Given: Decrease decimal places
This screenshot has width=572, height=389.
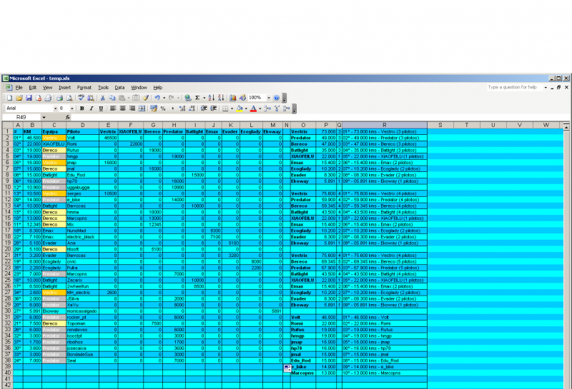Looking at the screenshot, I should tap(192, 108).
